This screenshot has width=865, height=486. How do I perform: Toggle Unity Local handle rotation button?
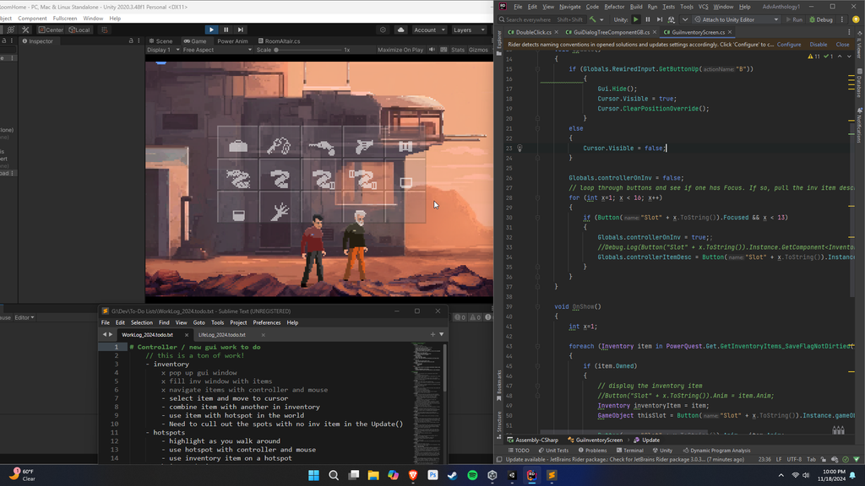(x=79, y=30)
